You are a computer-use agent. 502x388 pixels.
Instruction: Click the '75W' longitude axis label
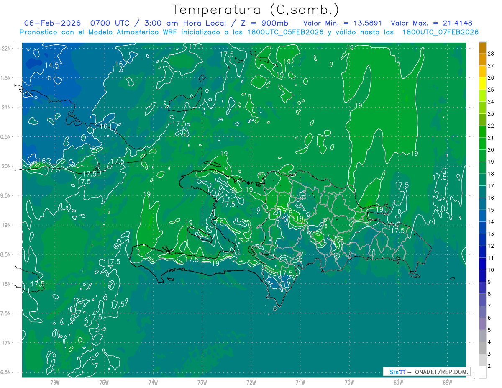tap(104, 383)
